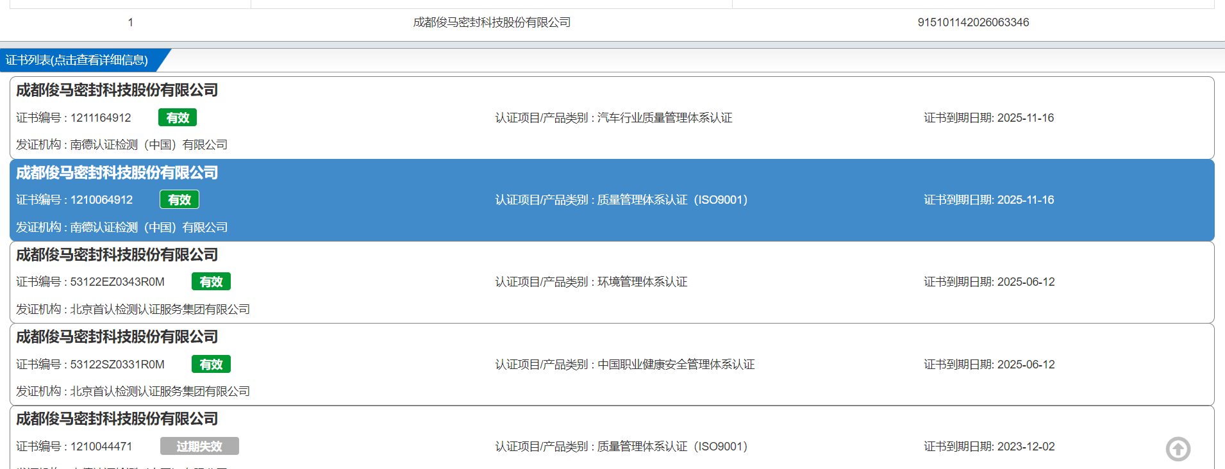Open certificate card 53122SZ0331R0M
This screenshot has width=1225, height=469.
[612, 364]
